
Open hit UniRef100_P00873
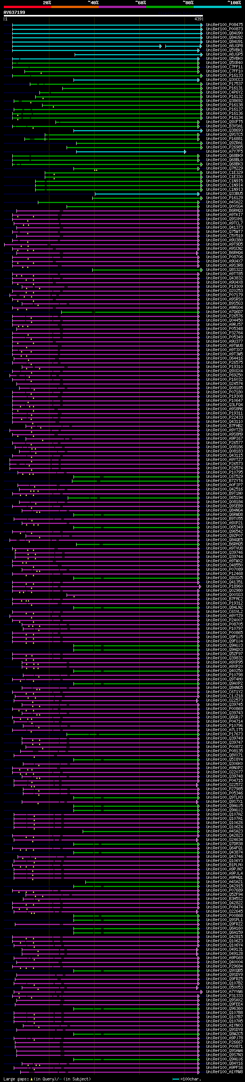(224, 29)
